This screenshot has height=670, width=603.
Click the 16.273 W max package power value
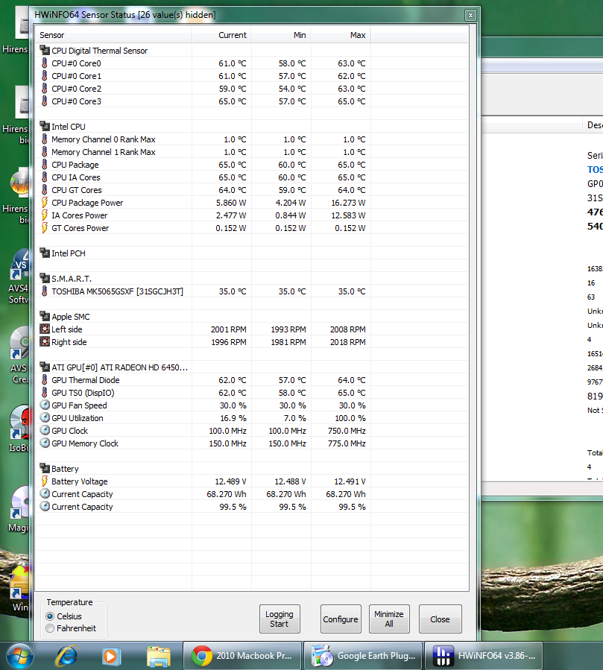click(x=348, y=203)
